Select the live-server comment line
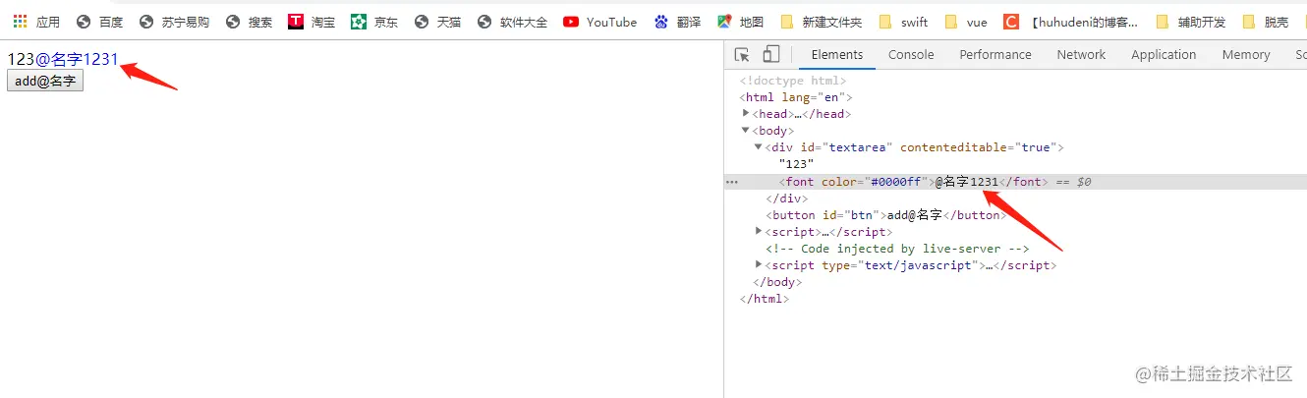1307x398 pixels. point(897,249)
